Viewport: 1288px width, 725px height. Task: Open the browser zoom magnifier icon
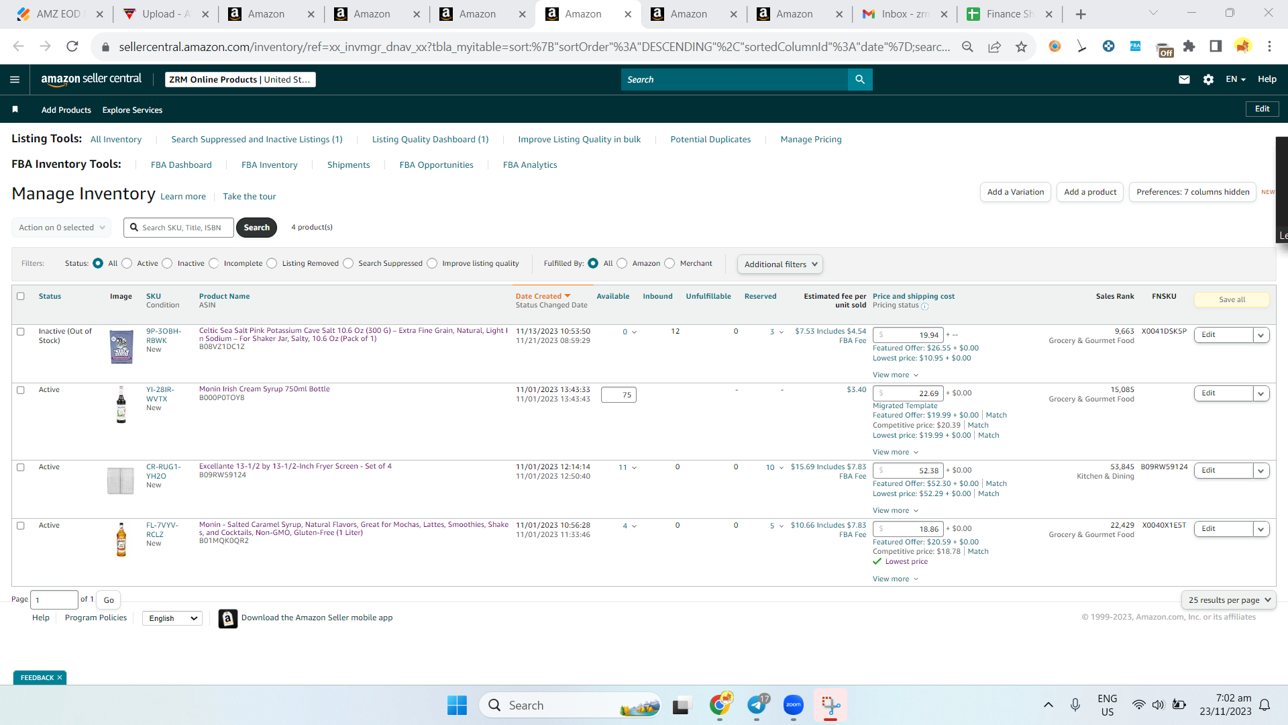coord(967,46)
